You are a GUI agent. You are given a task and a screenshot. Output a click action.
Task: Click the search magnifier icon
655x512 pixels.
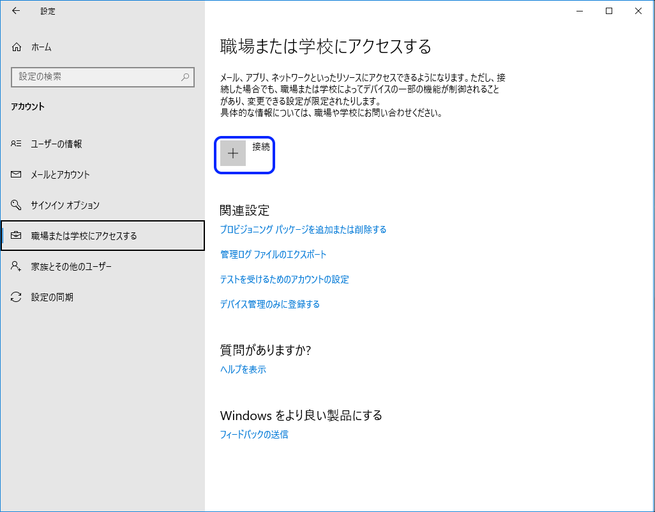coord(185,77)
